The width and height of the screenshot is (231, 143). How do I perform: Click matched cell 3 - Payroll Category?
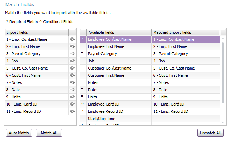[x=186, y=54]
